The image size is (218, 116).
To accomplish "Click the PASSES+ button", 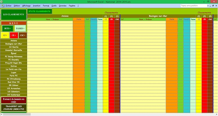I will coord(20,28).
